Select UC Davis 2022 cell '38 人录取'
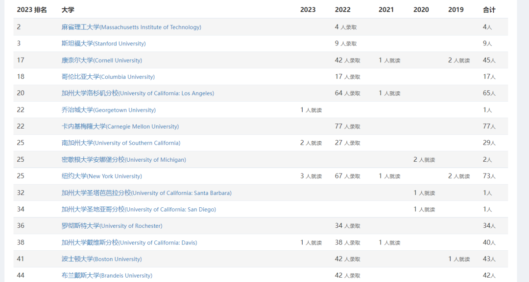This screenshot has height=282, width=529. (347, 242)
